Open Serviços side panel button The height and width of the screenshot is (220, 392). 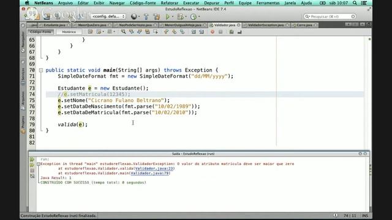[x=23, y=76]
